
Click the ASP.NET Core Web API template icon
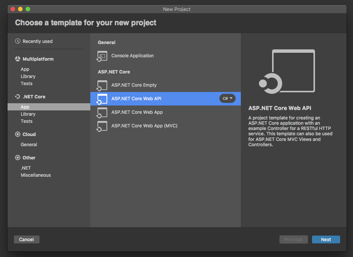coord(102,99)
